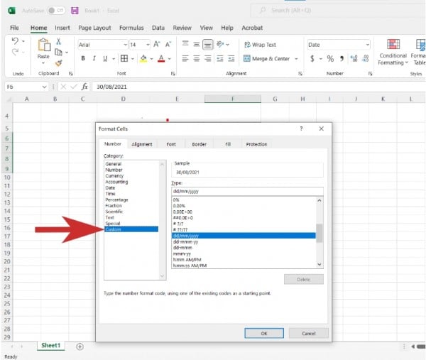Click the Type format code input field
Image resolution: width=426 pixels, height=360 pixels.
pos(247,191)
